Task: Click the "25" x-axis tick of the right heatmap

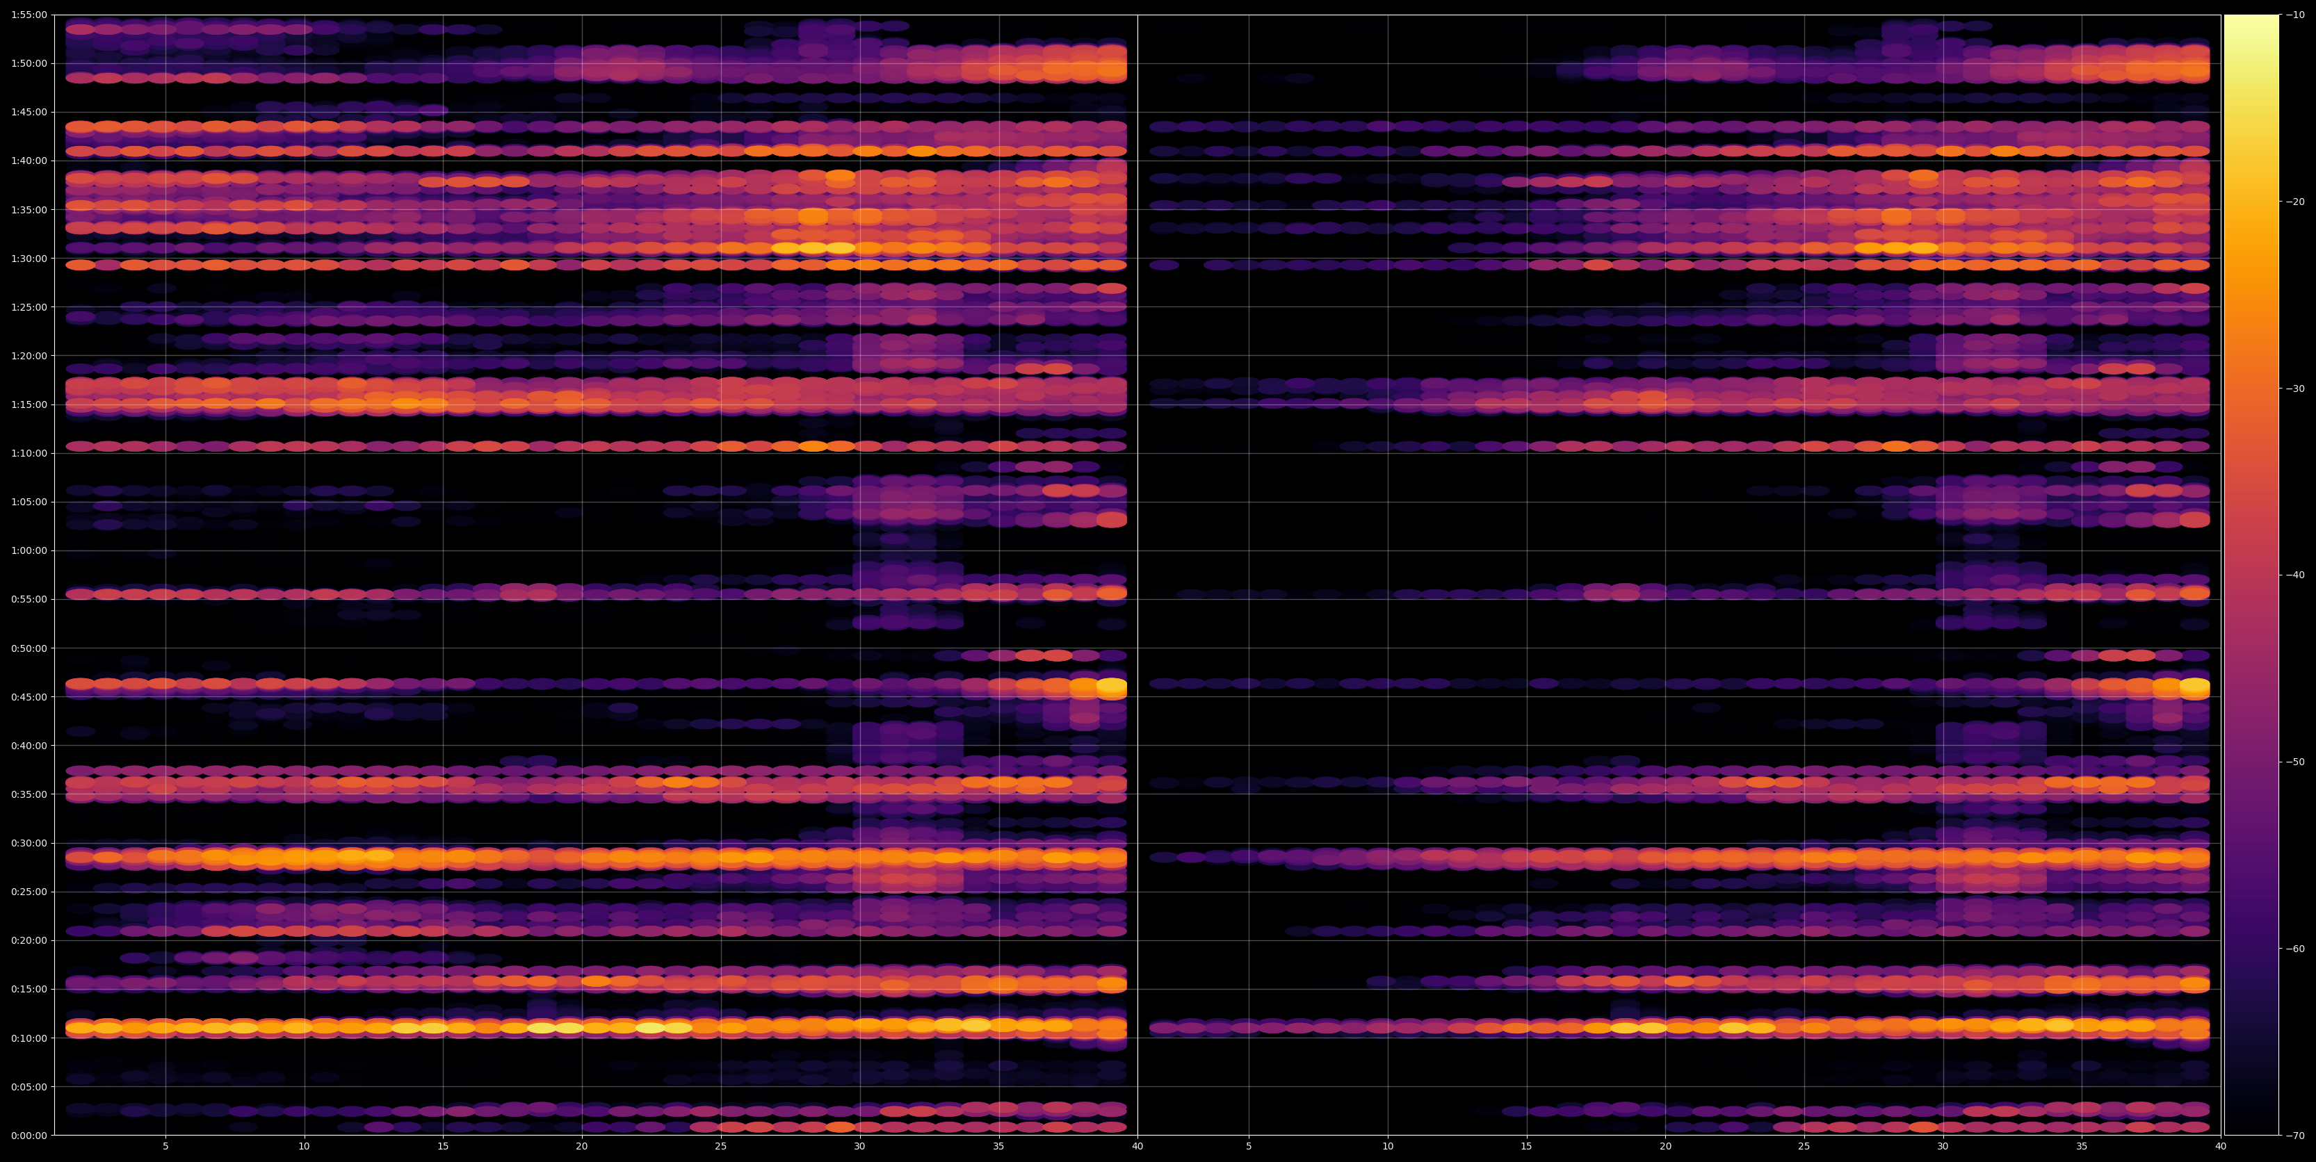Action: pyautogui.click(x=1804, y=1146)
